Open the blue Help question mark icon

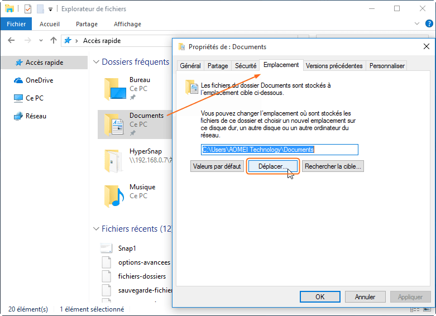pos(429,23)
